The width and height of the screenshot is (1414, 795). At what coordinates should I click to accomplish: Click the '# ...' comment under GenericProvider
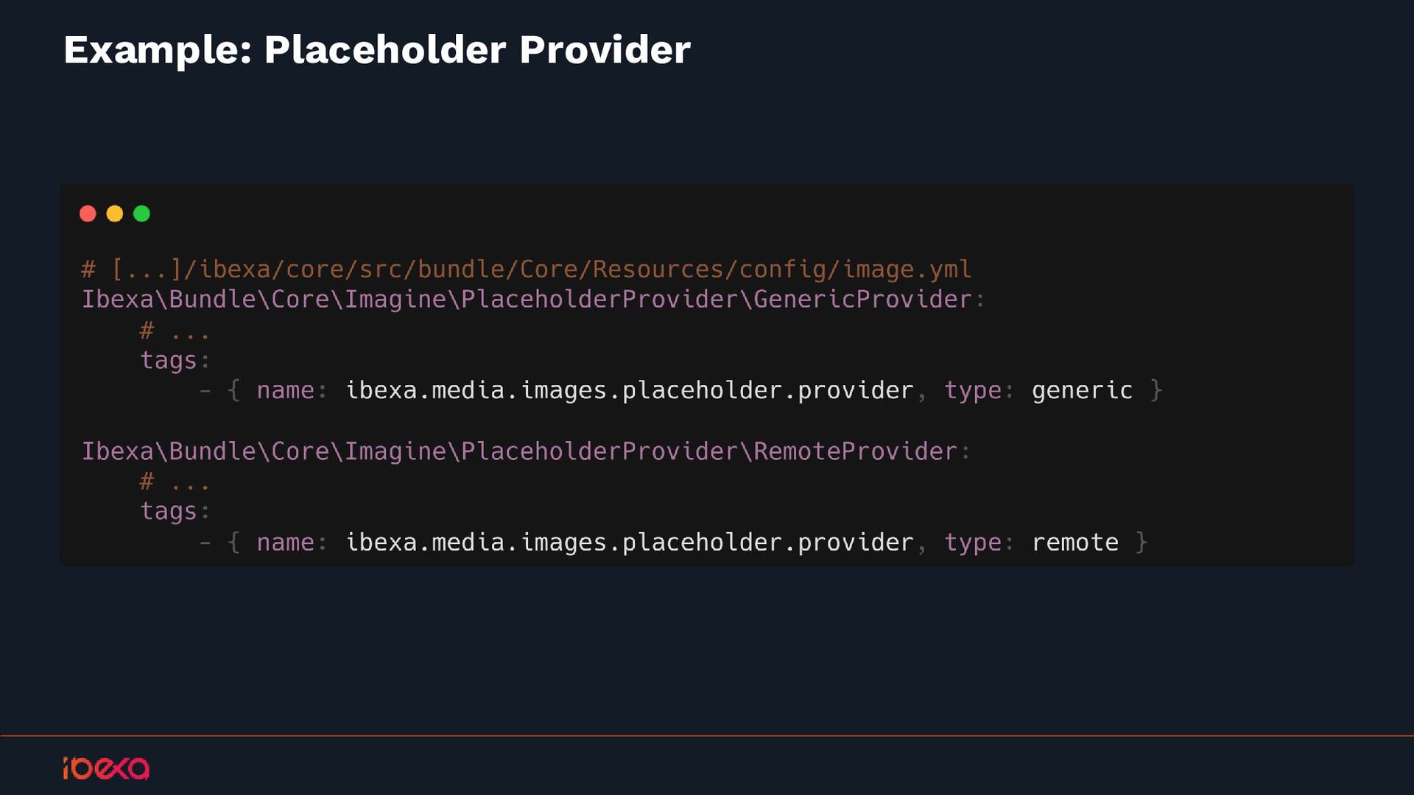175,331
